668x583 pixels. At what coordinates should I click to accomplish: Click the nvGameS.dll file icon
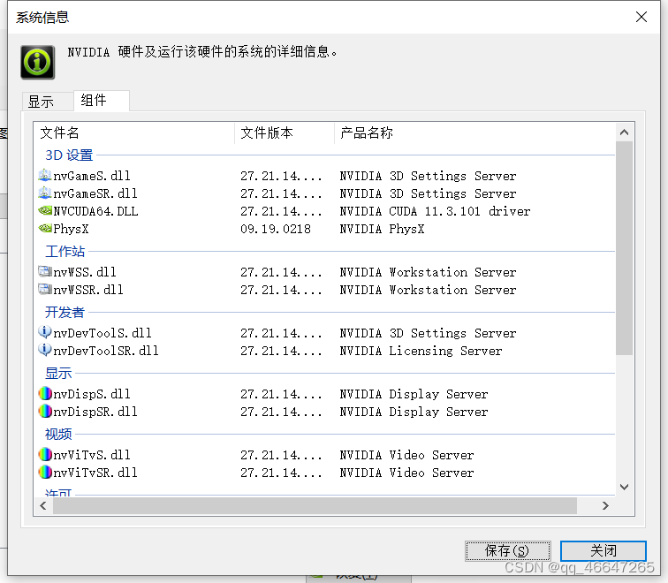pos(45,175)
